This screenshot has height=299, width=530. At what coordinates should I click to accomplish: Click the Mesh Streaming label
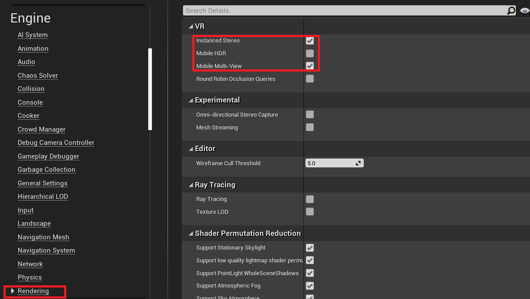tap(217, 127)
